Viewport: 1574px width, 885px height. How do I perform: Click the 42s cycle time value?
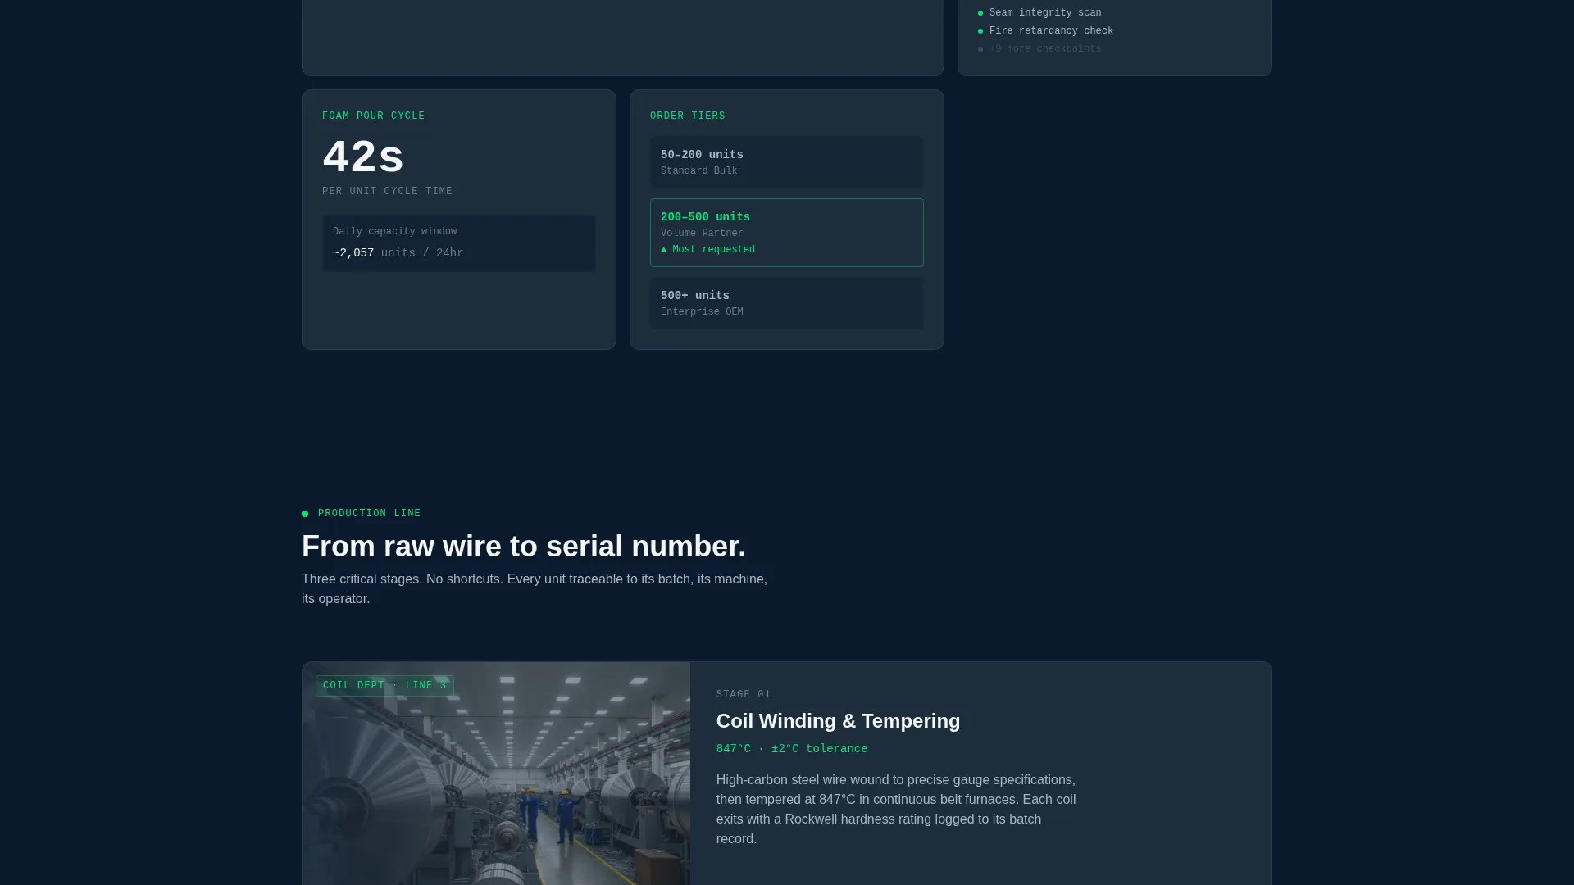pos(363,157)
